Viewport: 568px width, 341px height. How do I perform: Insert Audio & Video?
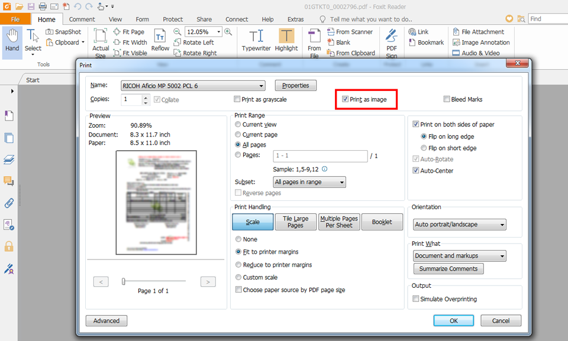(x=476, y=53)
